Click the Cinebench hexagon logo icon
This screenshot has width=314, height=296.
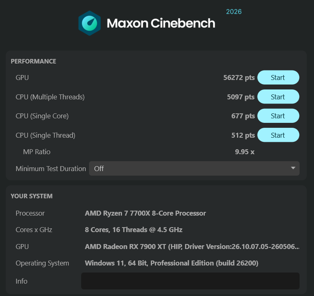coord(89,23)
